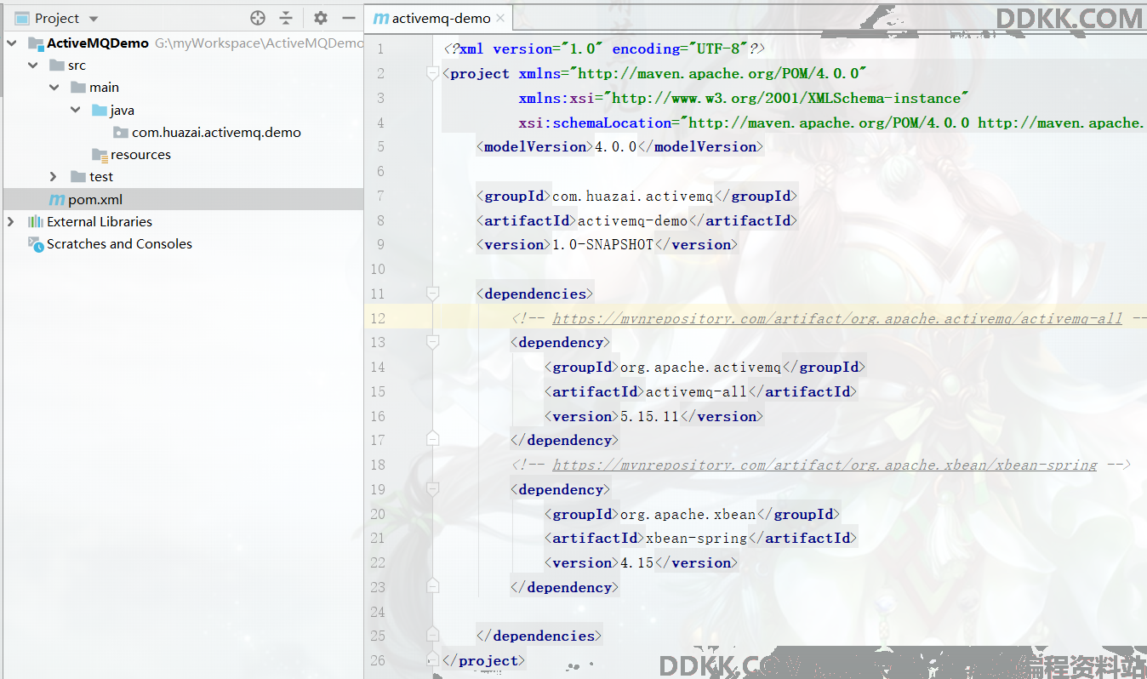
Task: Click the Scratches and Consoles icon
Action: pos(35,243)
